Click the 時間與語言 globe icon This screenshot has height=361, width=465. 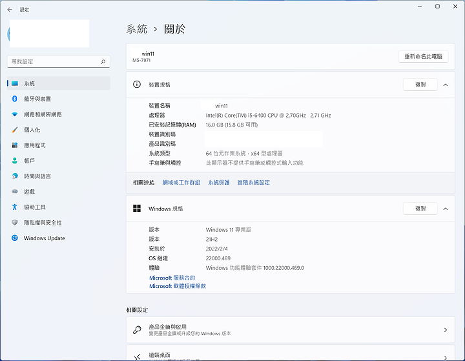coord(14,176)
